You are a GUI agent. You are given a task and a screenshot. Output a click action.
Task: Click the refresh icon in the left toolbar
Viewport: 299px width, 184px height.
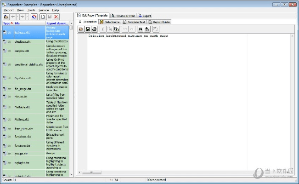pyautogui.click(x=34, y=17)
